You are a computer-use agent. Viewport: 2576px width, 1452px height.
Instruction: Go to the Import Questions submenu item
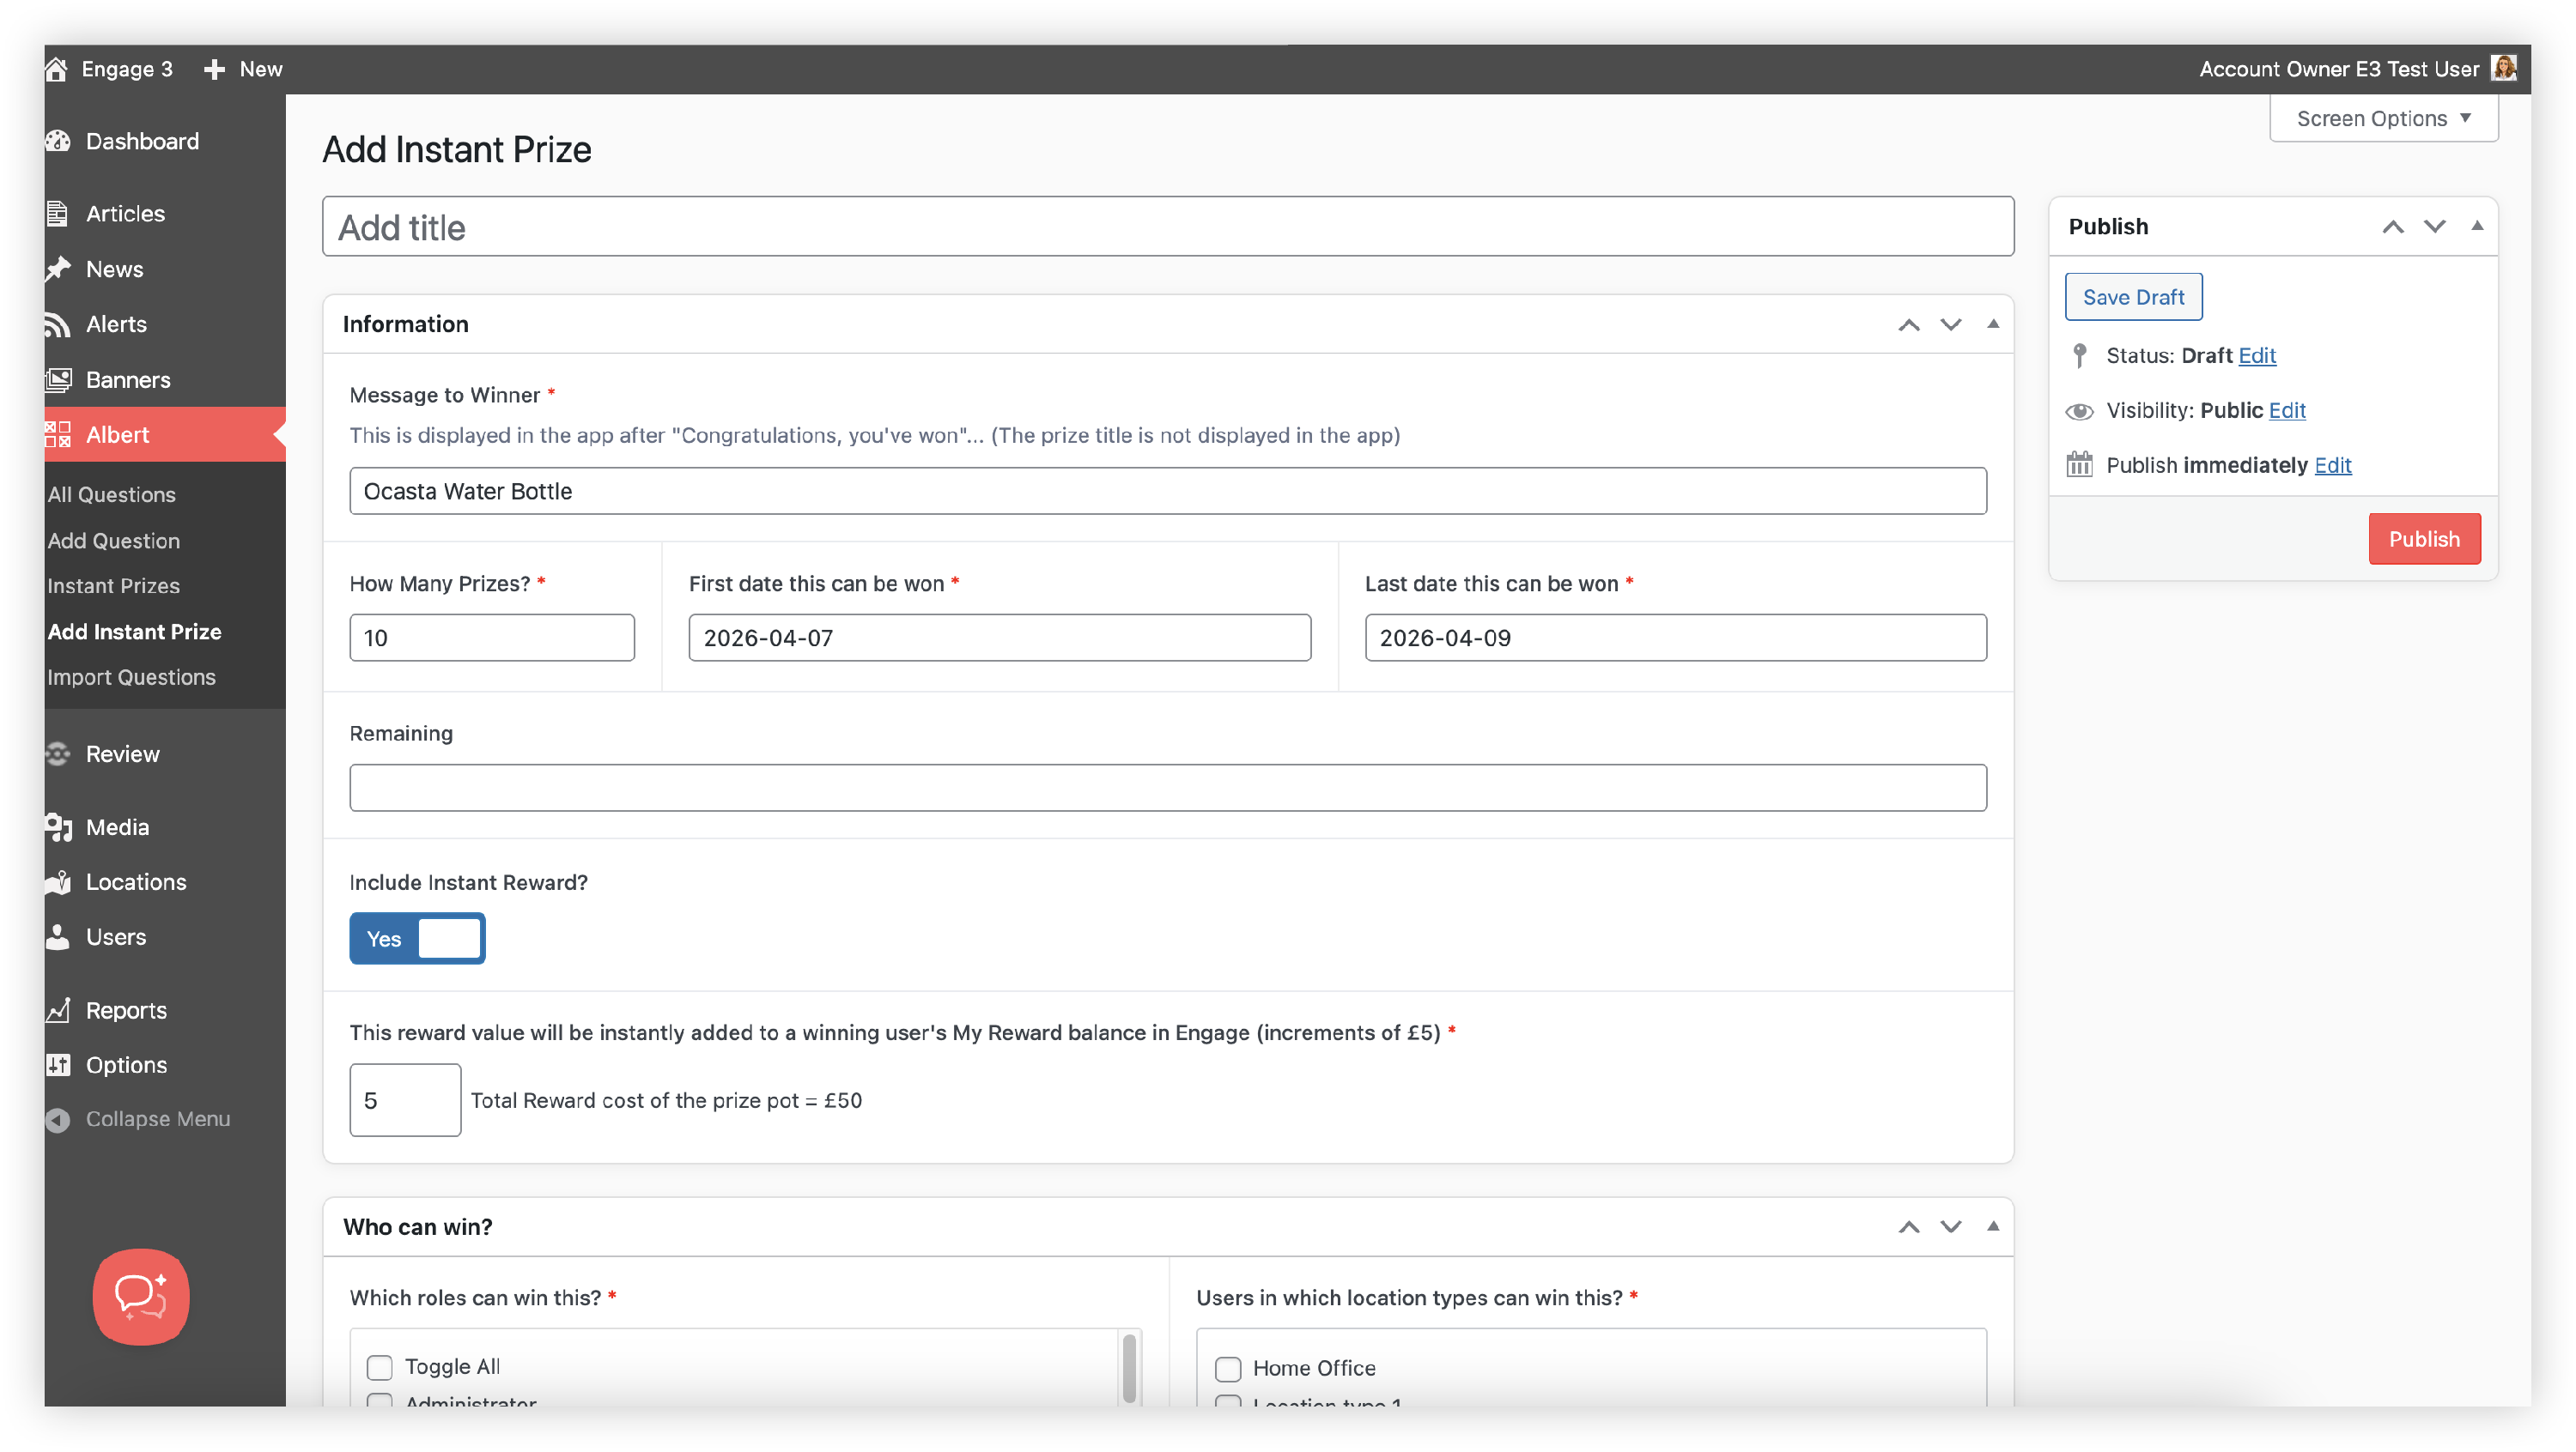(131, 676)
